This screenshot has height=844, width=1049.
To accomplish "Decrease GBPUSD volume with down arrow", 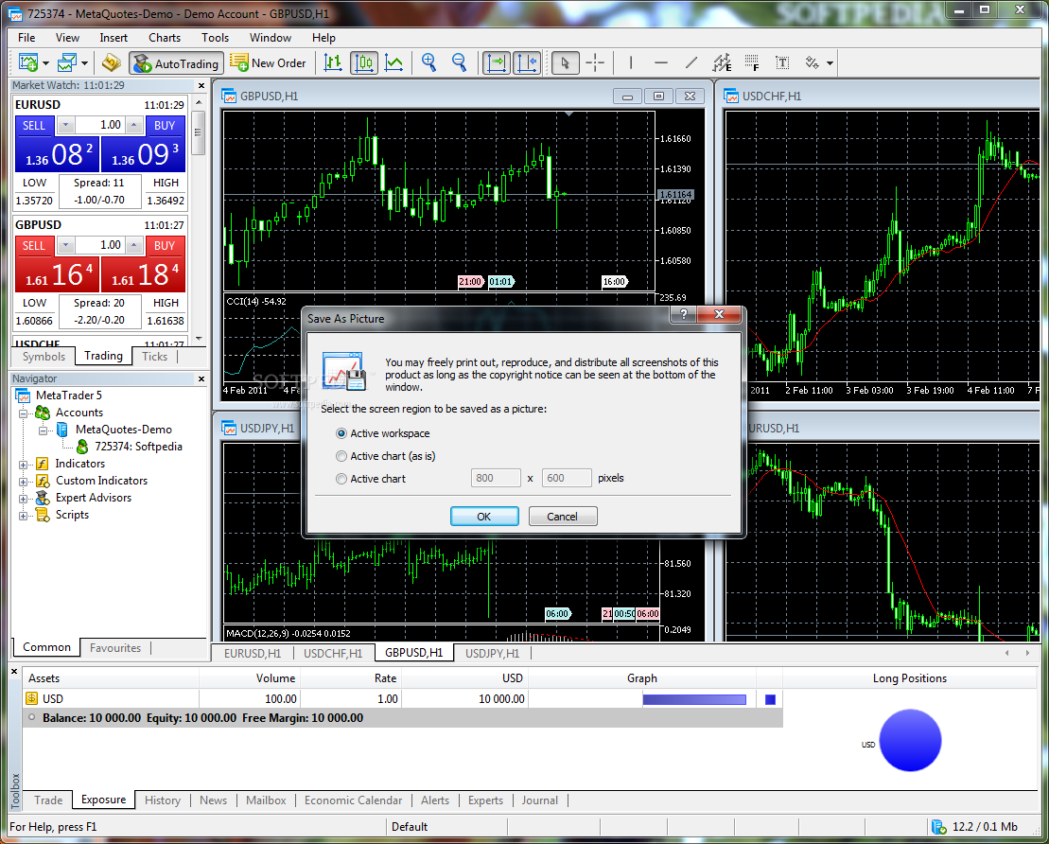I will click(x=65, y=245).
